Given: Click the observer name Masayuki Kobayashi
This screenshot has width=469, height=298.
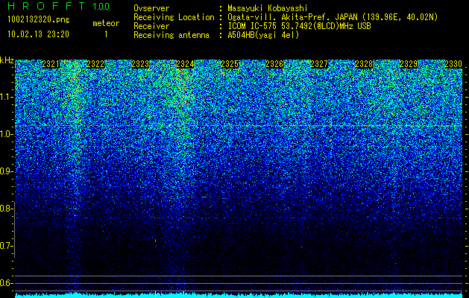Looking at the screenshot, I should pyautogui.click(x=268, y=8).
